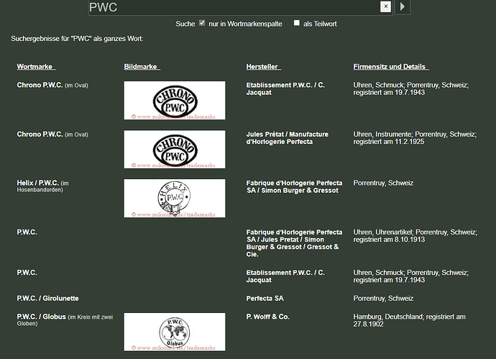Sort by the Hersteller column header

tap(264, 67)
